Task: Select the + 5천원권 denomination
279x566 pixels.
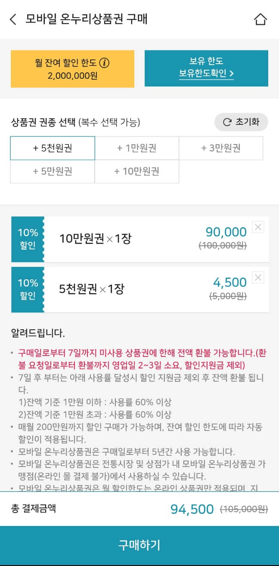Action: 52,148
